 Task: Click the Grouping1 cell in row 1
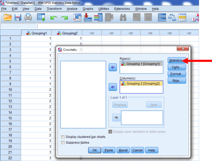[36, 38]
